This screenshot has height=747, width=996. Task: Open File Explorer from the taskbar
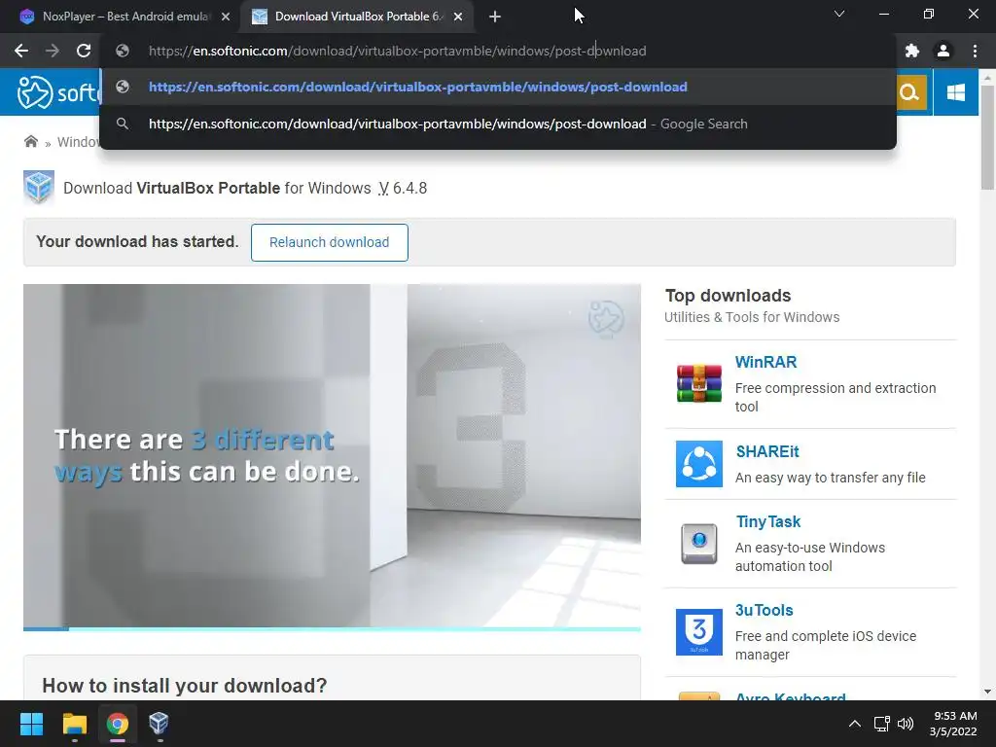pos(74,724)
